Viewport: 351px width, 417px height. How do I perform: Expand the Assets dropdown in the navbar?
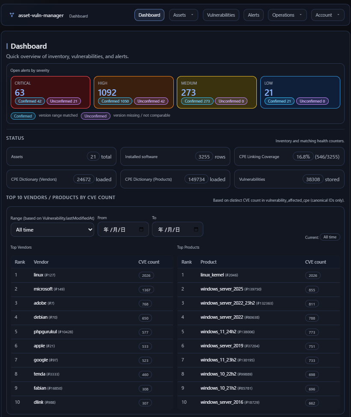(x=183, y=15)
